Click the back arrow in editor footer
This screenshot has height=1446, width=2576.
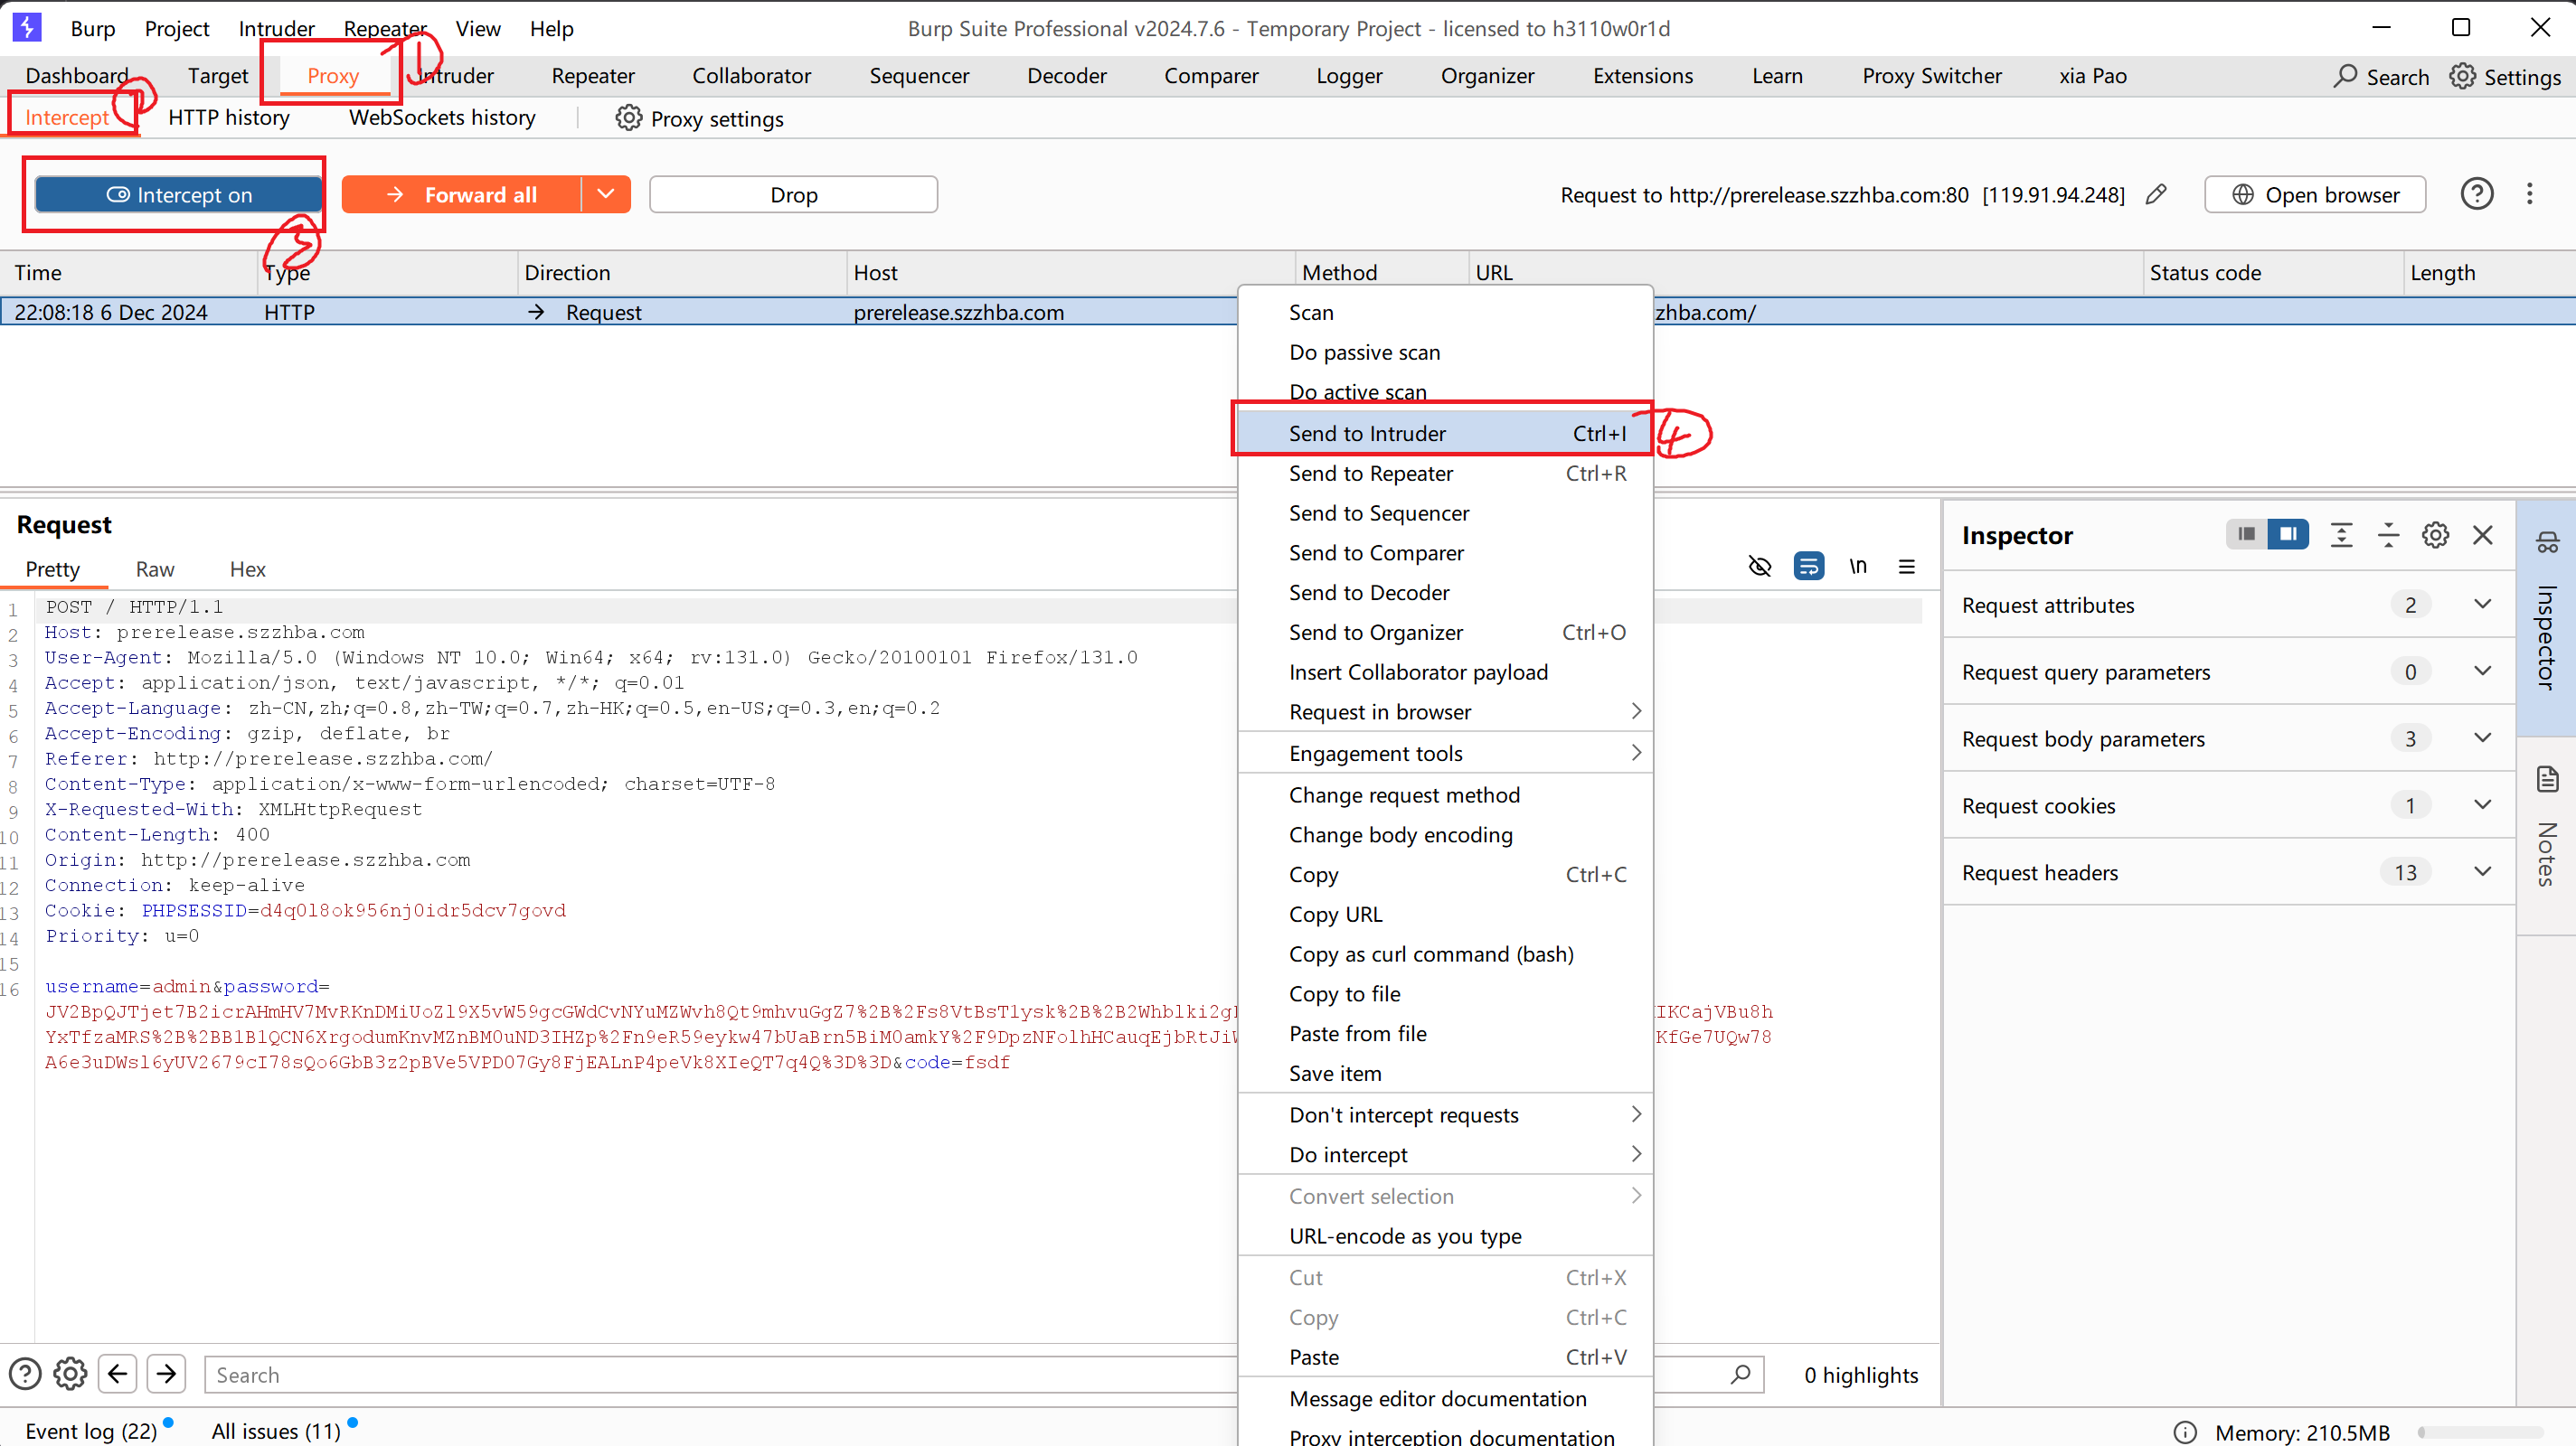(118, 1374)
